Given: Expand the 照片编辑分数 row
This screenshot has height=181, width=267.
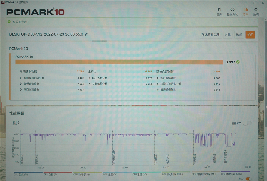Looking at the screenshot, I should tap(157, 78).
